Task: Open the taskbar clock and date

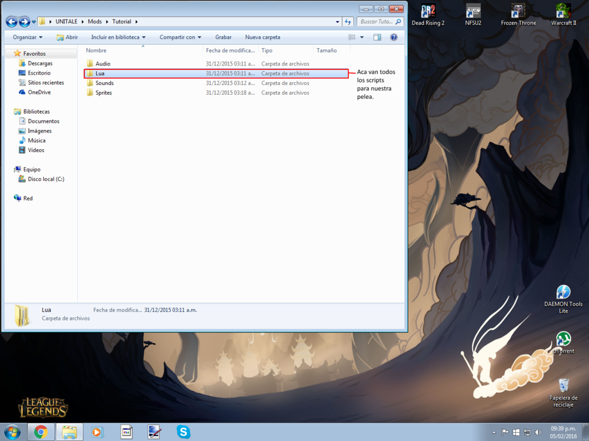Action: click(563, 432)
